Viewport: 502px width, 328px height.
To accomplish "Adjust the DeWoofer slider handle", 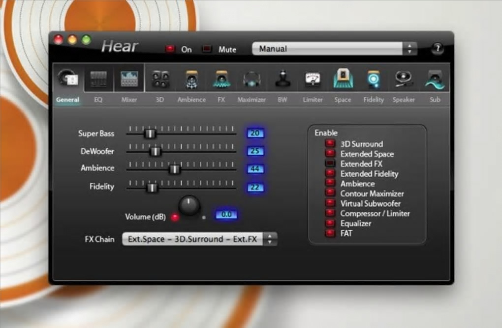I will click(155, 151).
